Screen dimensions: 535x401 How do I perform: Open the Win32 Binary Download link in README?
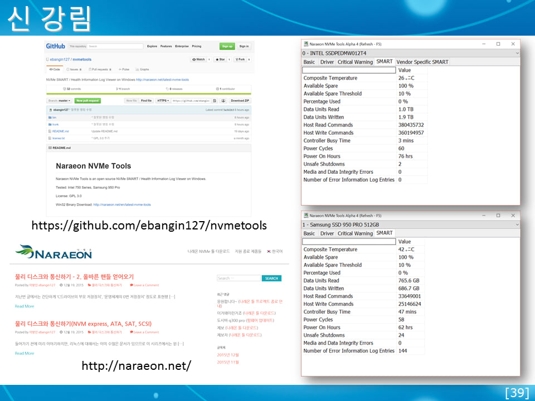pyautogui.click(x=122, y=204)
